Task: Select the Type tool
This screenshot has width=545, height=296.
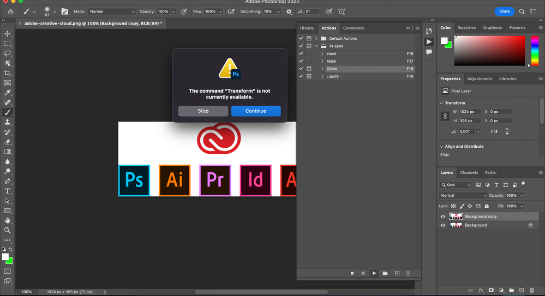Action: tap(8, 191)
